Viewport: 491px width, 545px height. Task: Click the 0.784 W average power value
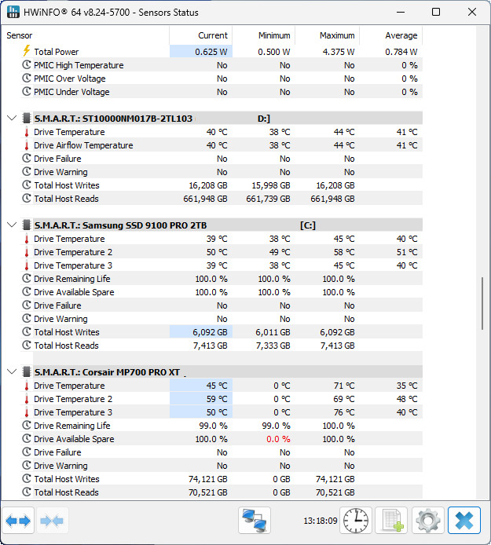coord(401,52)
